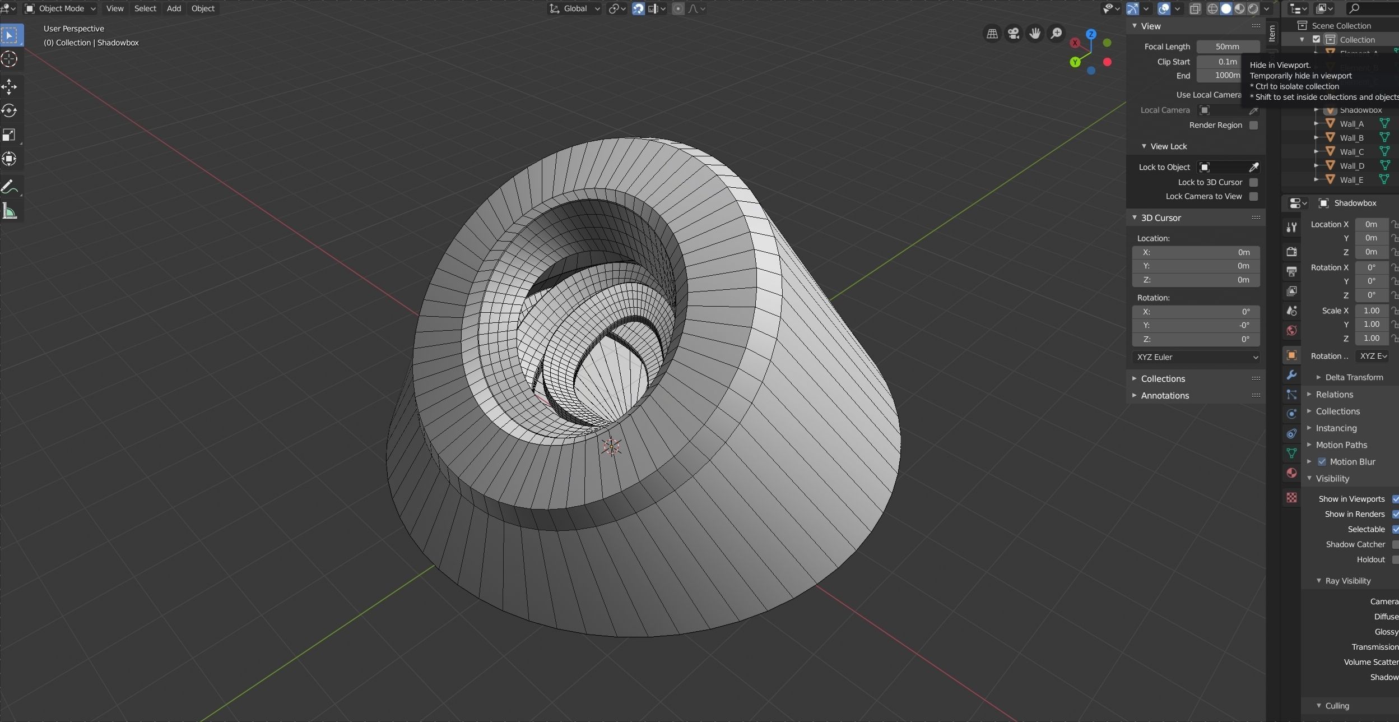Open the Object Mode dropdown

[61, 8]
